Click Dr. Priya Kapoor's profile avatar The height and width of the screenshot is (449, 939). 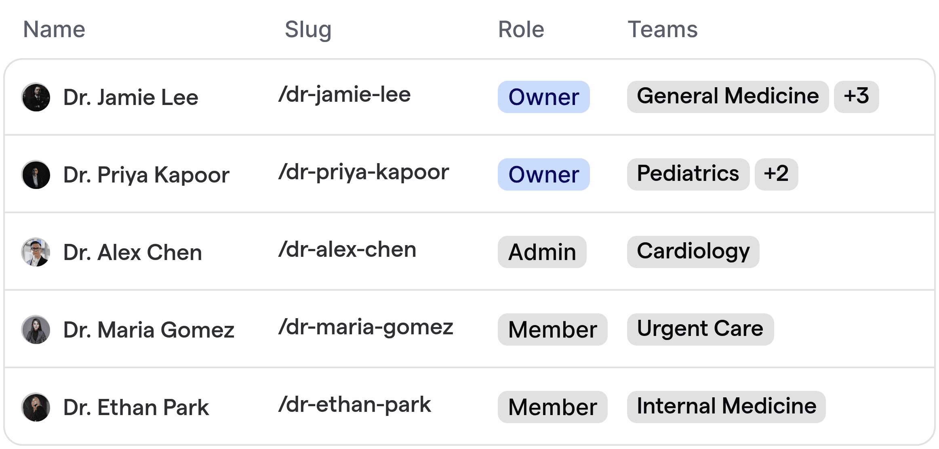[x=36, y=174]
